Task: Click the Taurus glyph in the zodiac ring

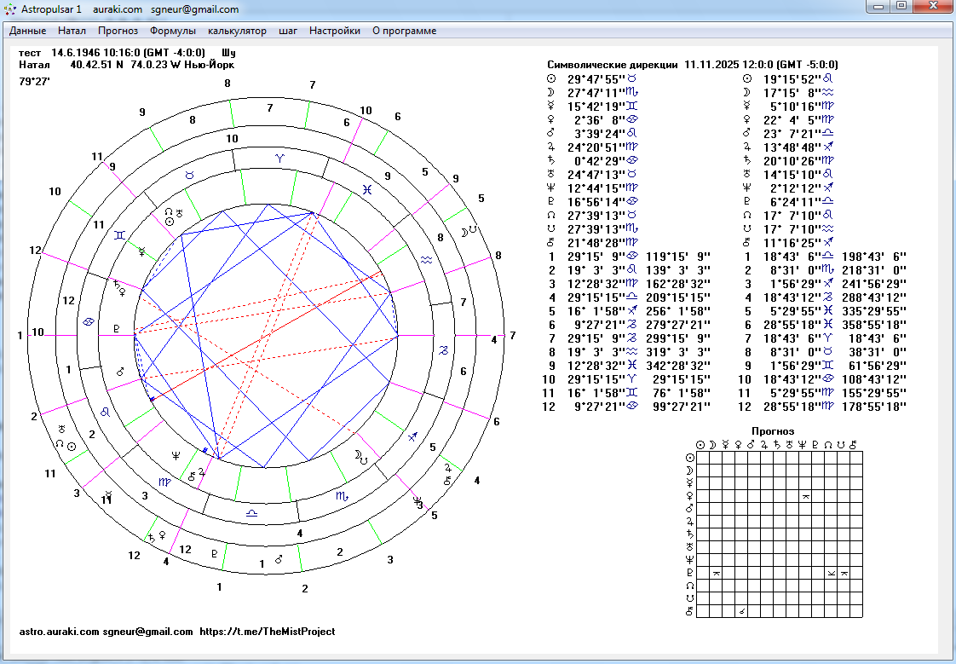Action: 190,174
